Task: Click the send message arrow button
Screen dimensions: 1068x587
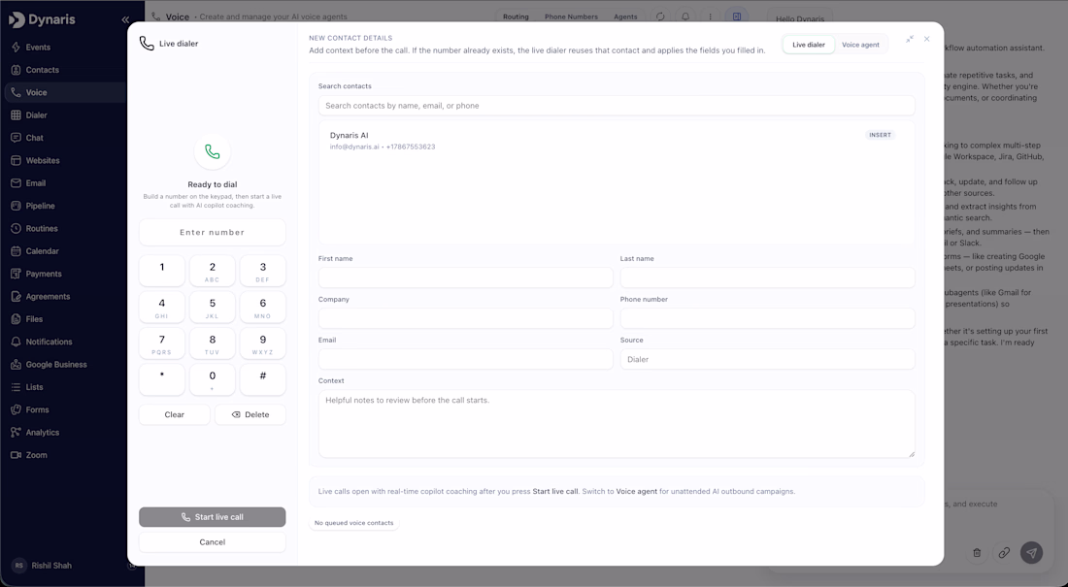Action: pos(1031,553)
